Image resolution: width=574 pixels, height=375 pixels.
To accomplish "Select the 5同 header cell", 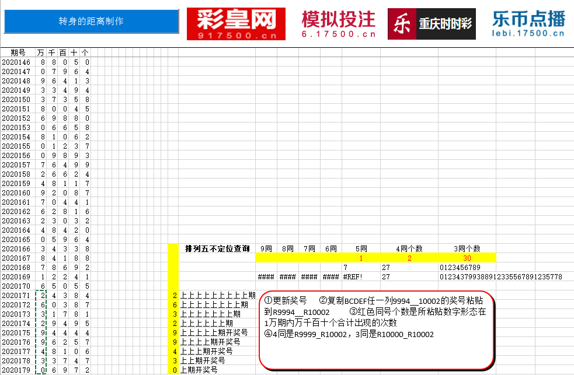I will [361, 248].
